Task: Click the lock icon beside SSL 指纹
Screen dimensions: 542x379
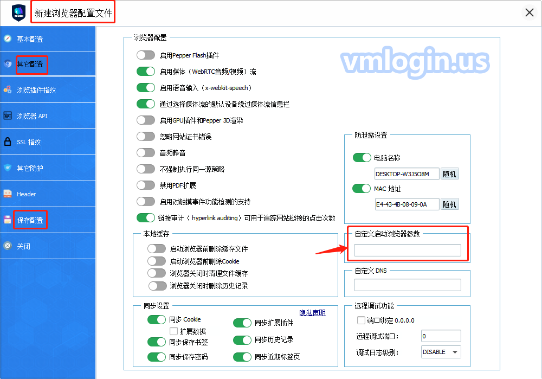Action: 8,142
